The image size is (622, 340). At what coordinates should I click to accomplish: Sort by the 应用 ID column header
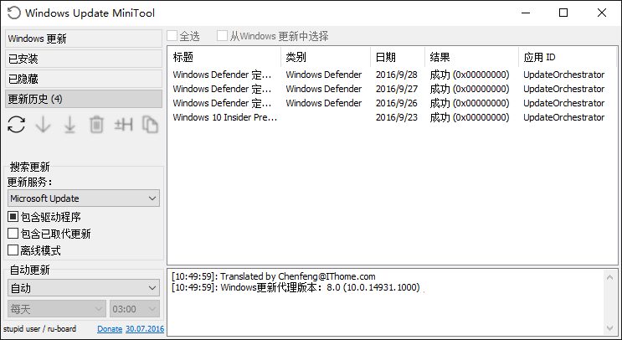(x=568, y=57)
